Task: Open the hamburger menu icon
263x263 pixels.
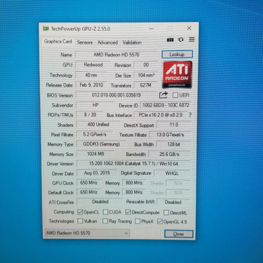Action: tap(192, 40)
